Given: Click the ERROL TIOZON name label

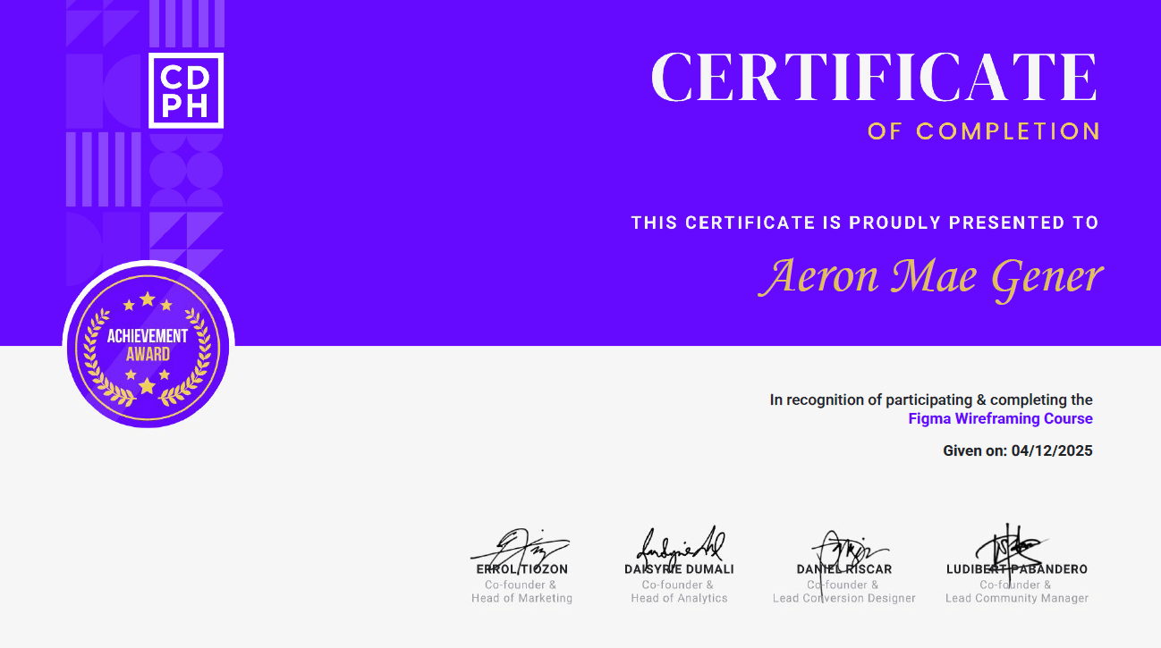Looking at the screenshot, I should [x=522, y=569].
